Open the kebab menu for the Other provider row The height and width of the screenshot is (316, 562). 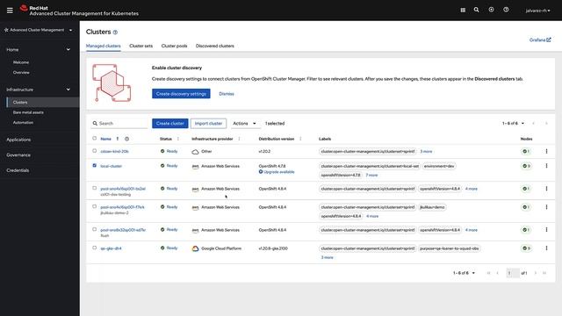tap(546, 151)
